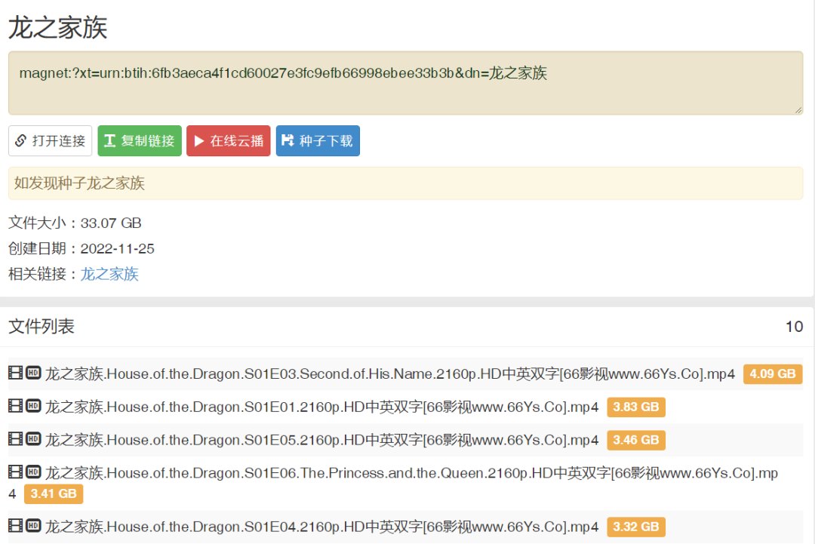Click the download icon in 种子下载
Viewport: 815px width, 544px height.
pos(288,140)
